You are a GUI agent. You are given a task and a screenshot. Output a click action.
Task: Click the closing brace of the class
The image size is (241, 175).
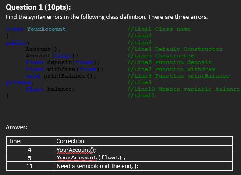pyautogui.click(x=7, y=96)
